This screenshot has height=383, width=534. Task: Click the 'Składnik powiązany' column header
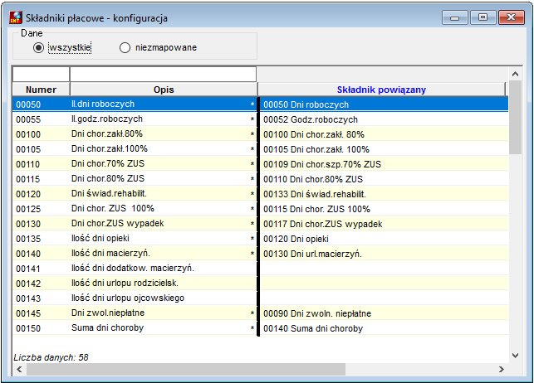click(381, 90)
